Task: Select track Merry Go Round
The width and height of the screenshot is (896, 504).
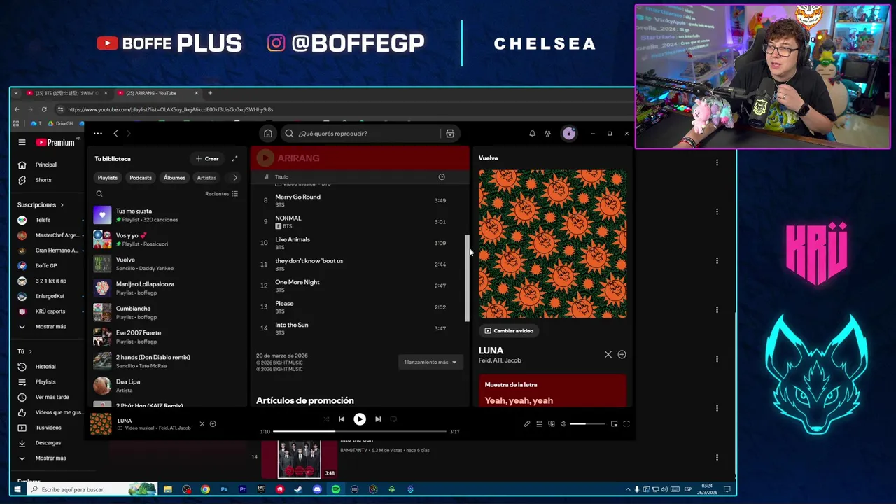Action: click(x=297, y=197)
